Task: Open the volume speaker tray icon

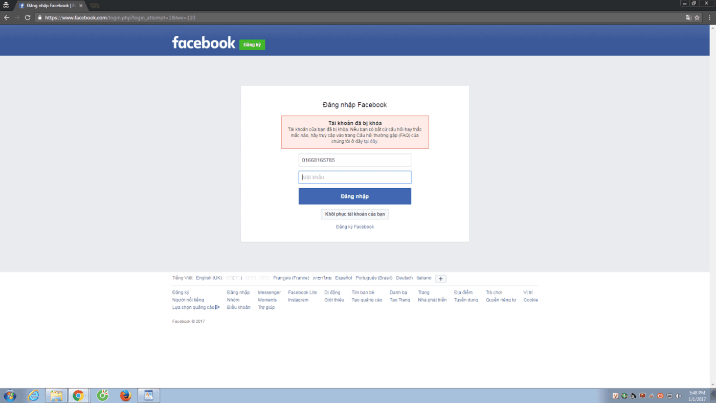Action: coord(679,396)
